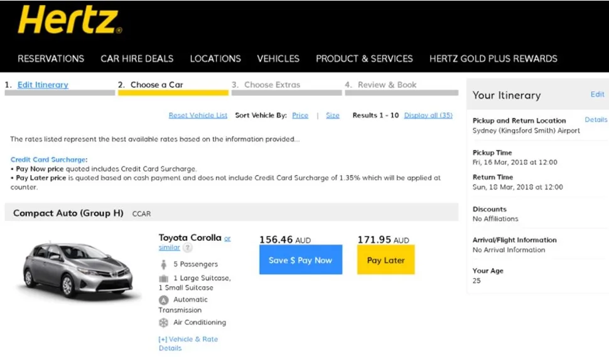This screenshot has width=609, height=357.
Task: Display all 35 vehicle results
Action: click(428, 115)
